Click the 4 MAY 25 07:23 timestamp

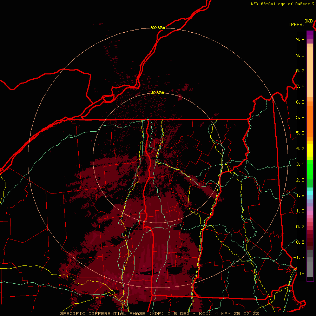click(x=237, y=314)
